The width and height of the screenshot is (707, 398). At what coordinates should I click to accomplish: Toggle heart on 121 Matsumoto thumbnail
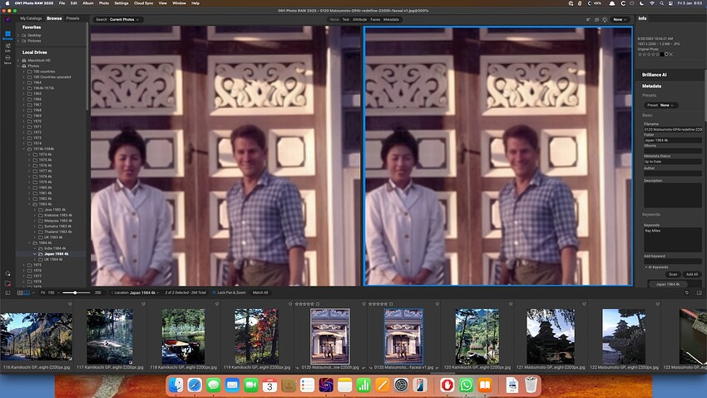585,304
